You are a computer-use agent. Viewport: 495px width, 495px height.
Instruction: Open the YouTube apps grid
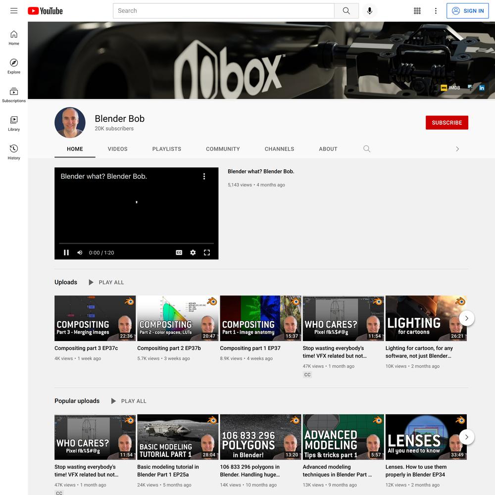tap(417, 11)
